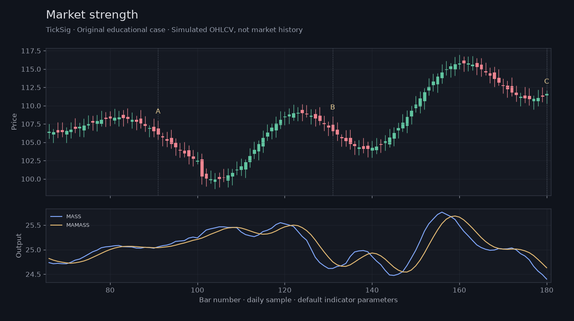This screenshot has height=321, width=574.
Task: Click the 112.5 price axis tick
Action: [31, 88]
